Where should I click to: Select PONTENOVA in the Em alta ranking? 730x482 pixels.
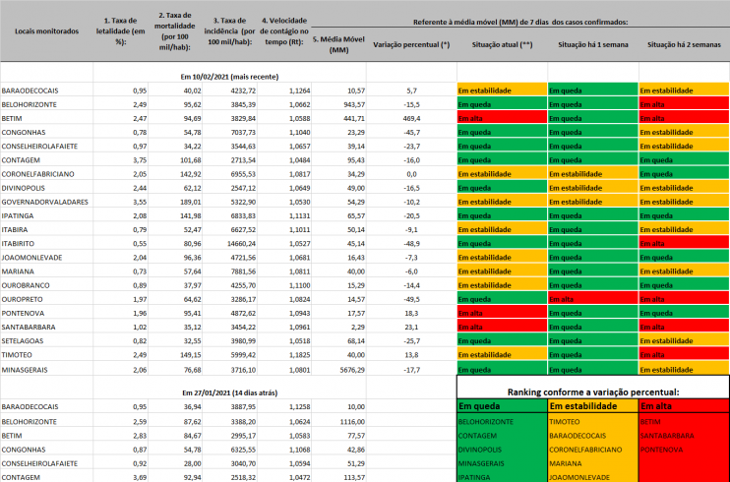[x=660, y=450]
